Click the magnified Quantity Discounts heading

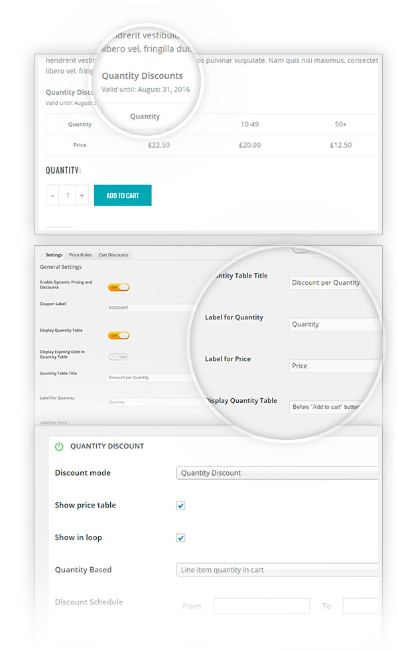point(143,76)
